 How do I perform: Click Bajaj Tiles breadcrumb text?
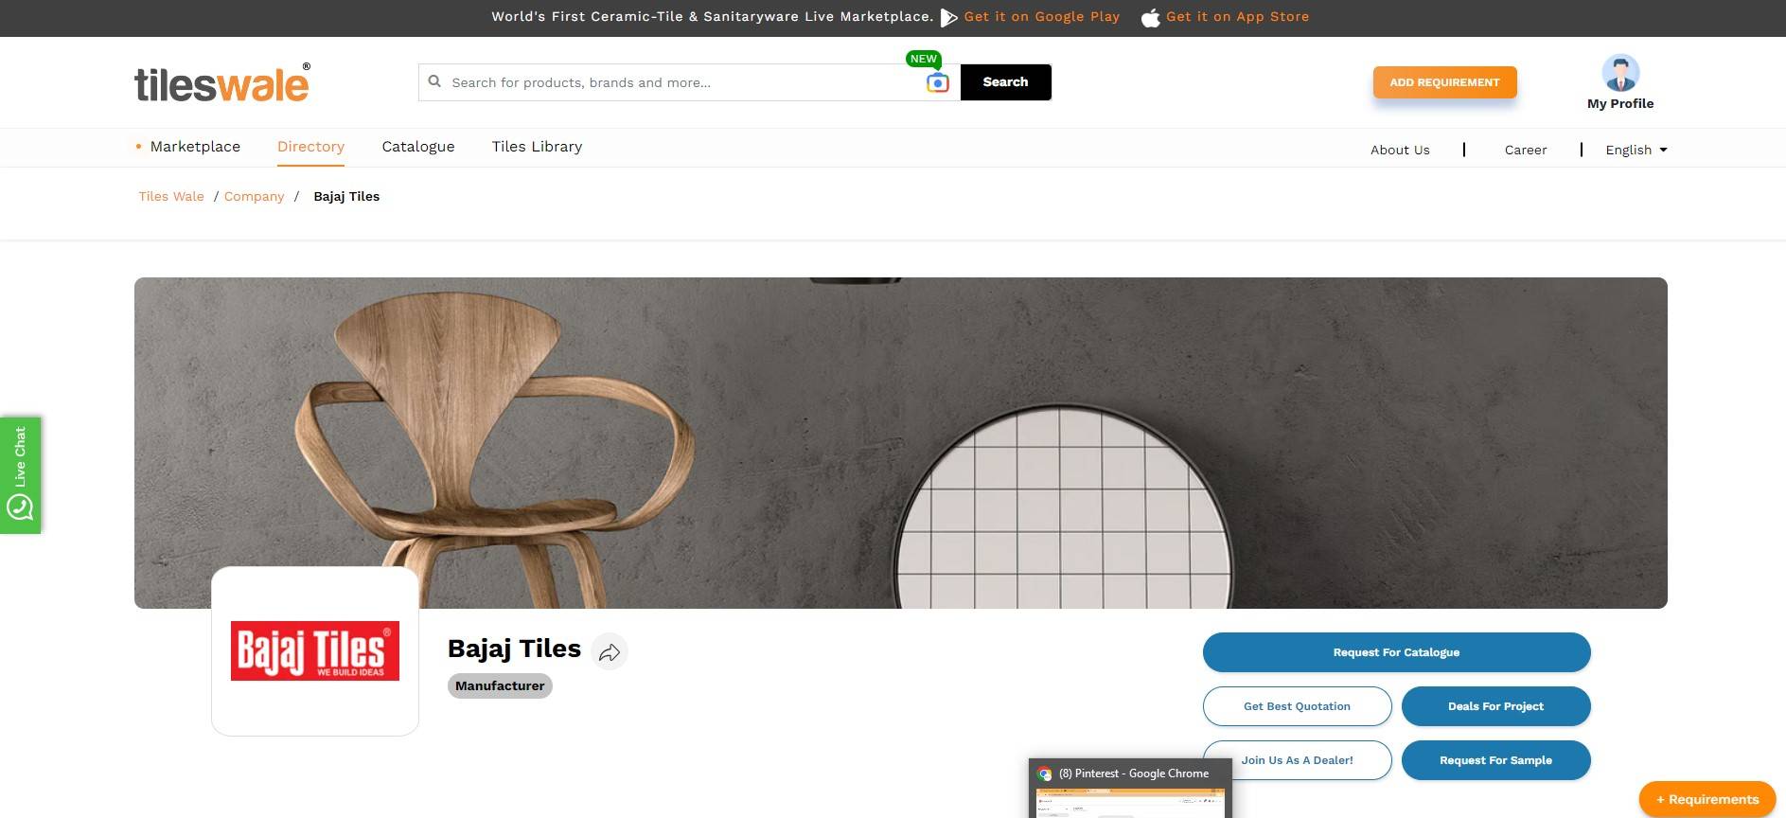[346, 196]
